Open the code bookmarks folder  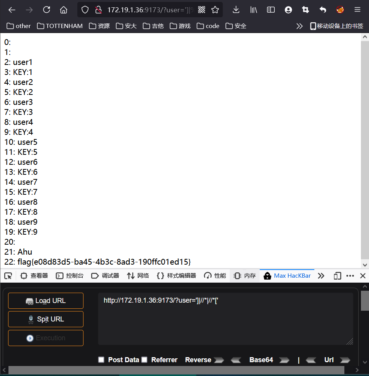(x=208, y=26)
